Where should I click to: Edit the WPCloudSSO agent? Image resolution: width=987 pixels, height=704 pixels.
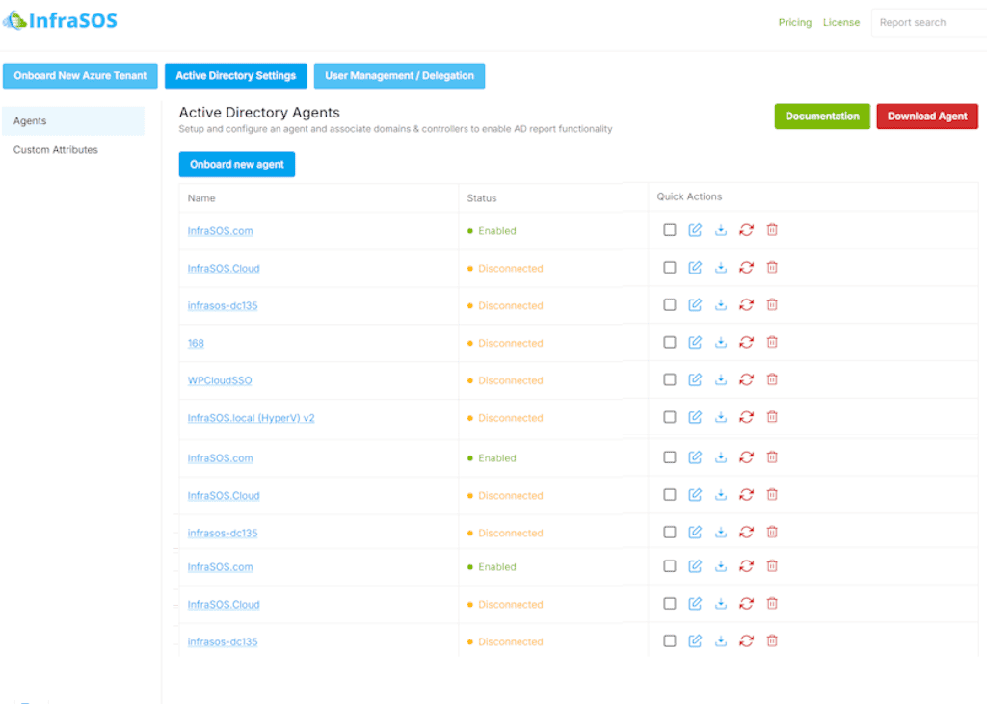coord(695,379)
